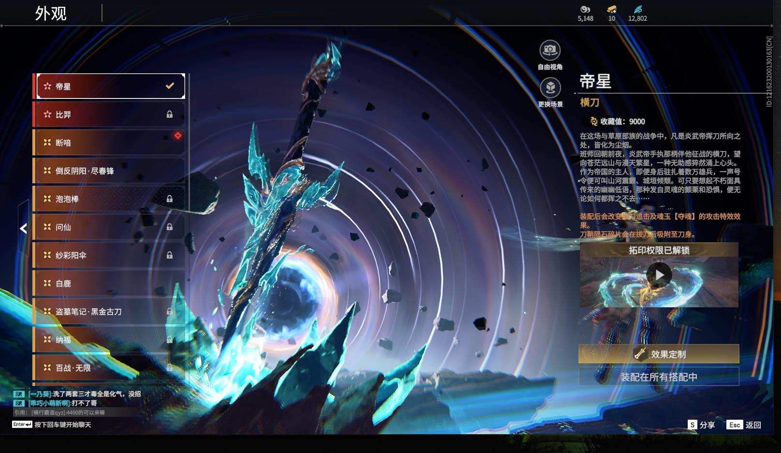This screenshot has width=781, height=453.
Task: Select the 白鹿 skin entry
Action: point(110,283)
